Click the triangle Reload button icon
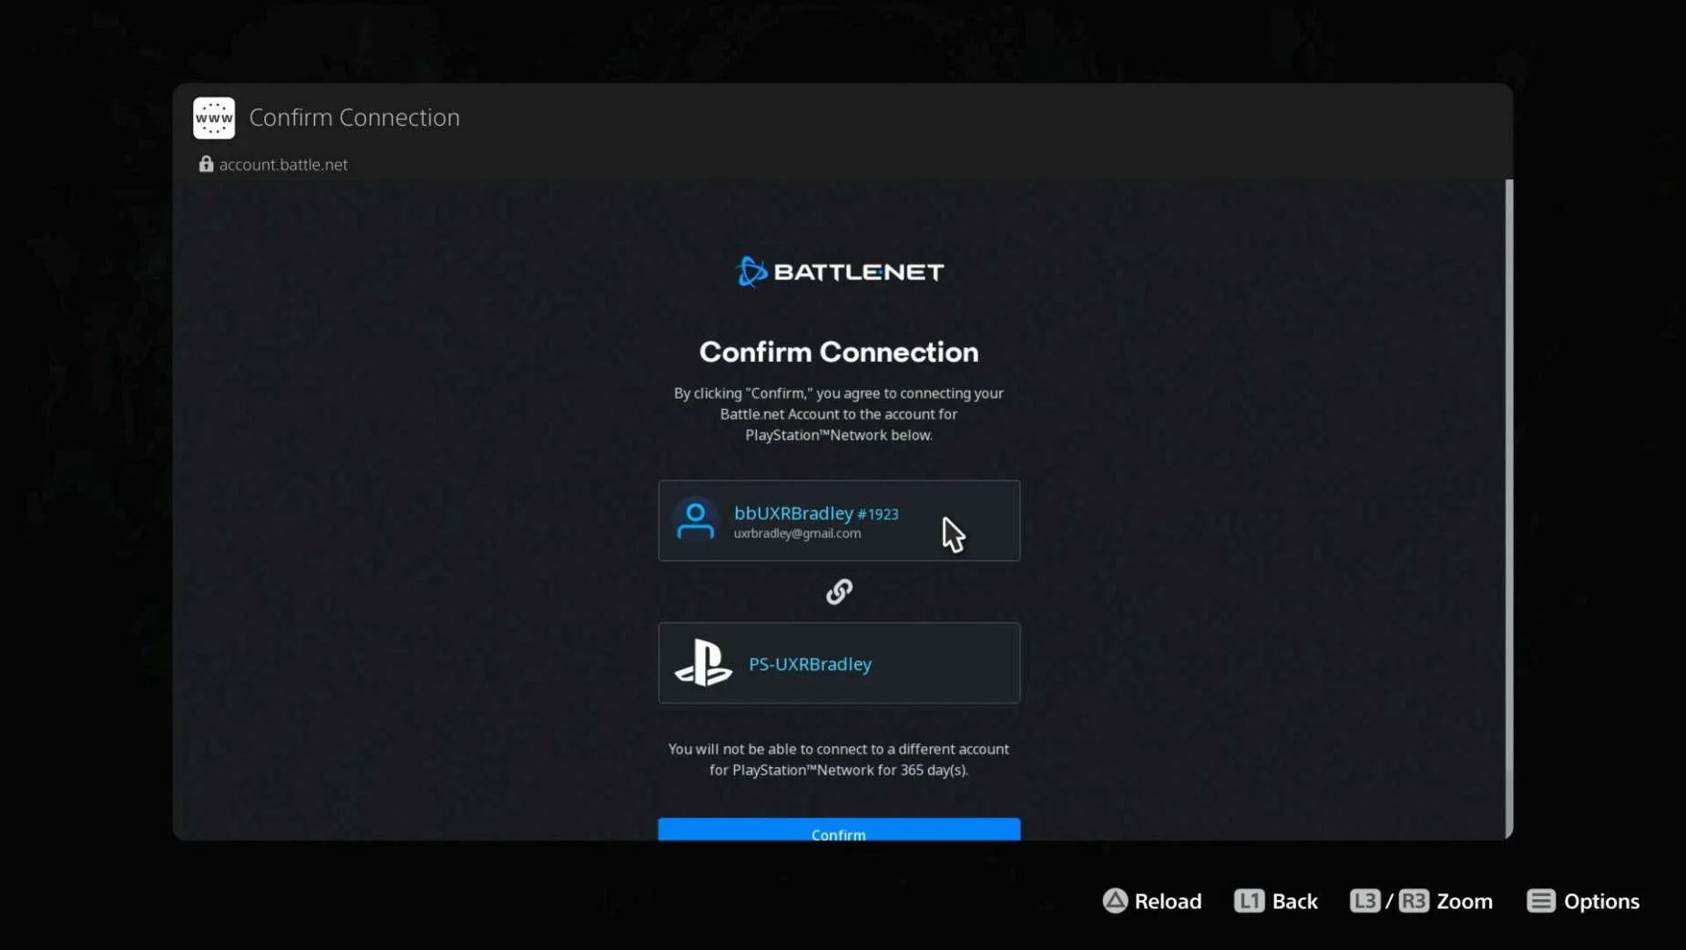The image size is (1686, 950). (x=1115, y=901)
